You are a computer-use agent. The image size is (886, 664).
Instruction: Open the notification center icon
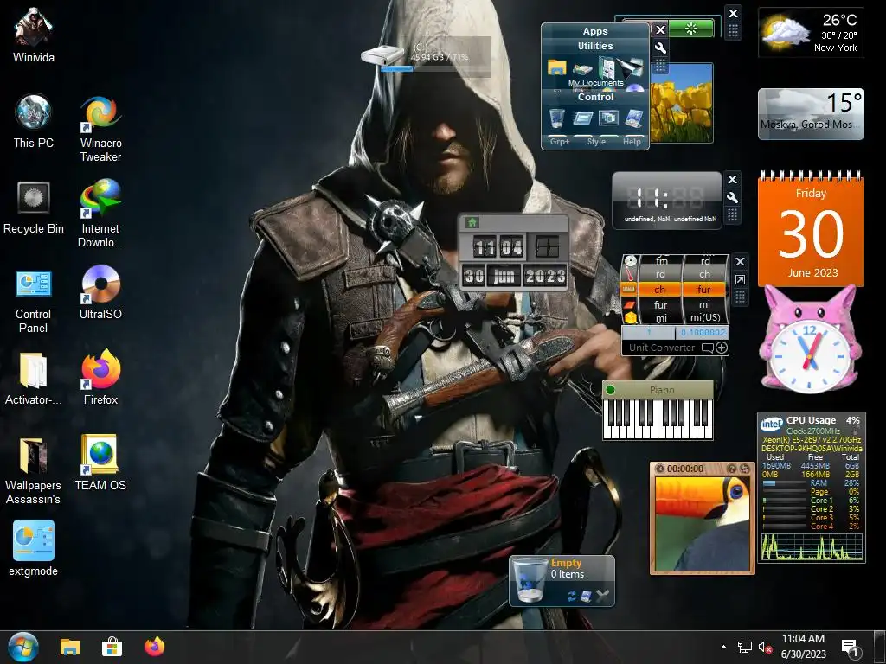tap(850, 647)
